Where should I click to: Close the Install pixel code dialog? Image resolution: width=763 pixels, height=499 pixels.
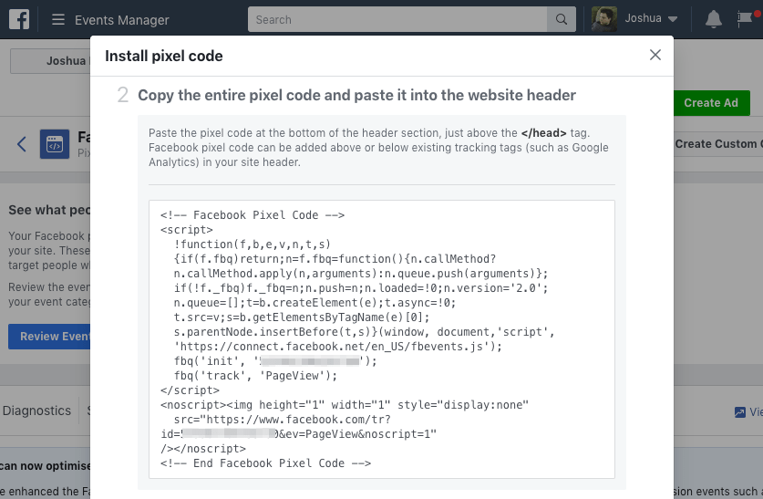pyautogui.click(x=655, y=55)
